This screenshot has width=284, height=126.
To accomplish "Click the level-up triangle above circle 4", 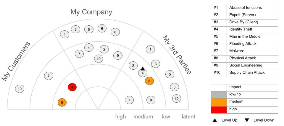I will (143, 68).
